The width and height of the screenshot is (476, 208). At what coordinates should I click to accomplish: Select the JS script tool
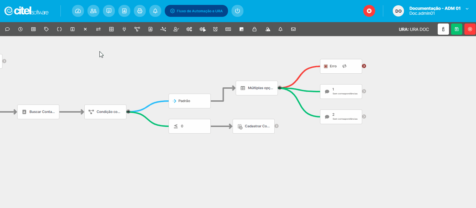[241, 29]
